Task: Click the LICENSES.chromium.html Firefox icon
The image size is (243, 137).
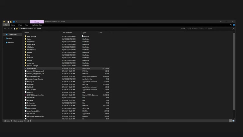Action: point(26,95)
